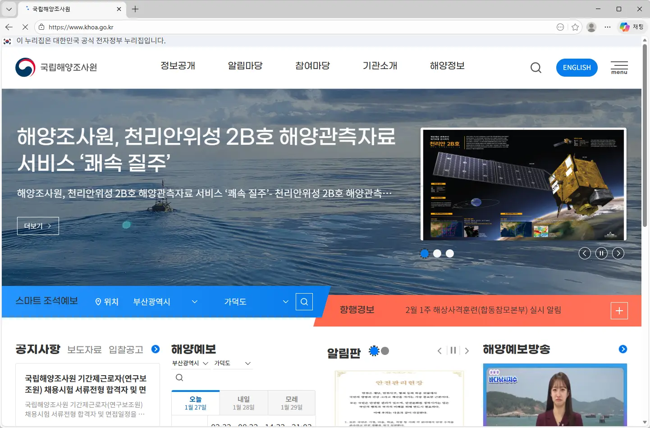Screen dimensions: 650x428
Task: Expand 해양예보 region dropdown 부산광역시
Action: point(190,363)
